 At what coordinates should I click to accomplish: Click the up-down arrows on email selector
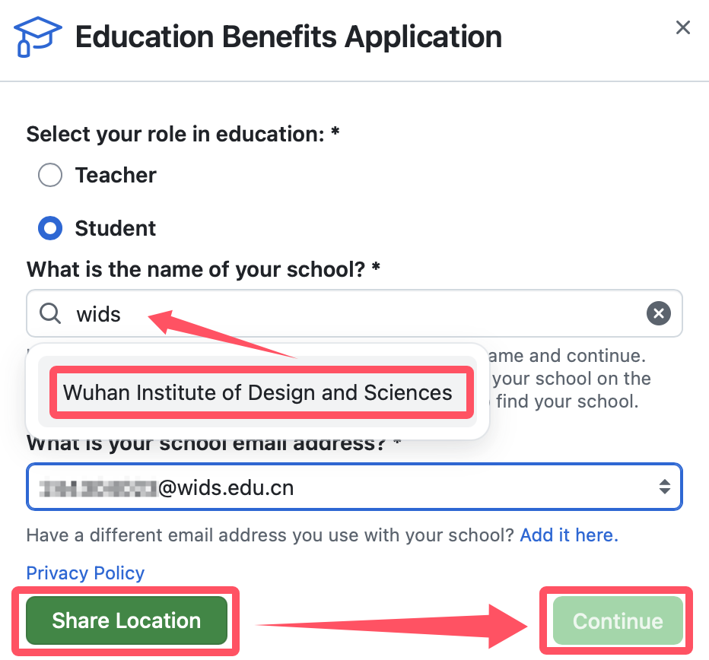[664, 487]
